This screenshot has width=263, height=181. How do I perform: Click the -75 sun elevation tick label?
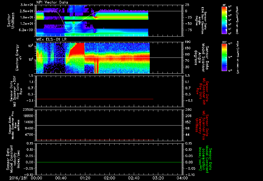[189, 30]
